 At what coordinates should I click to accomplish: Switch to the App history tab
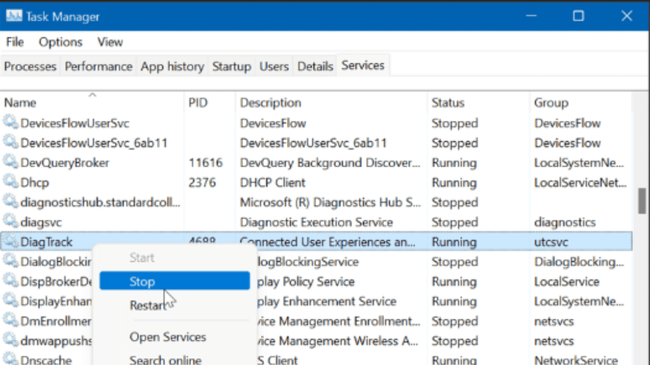point(172,66)
